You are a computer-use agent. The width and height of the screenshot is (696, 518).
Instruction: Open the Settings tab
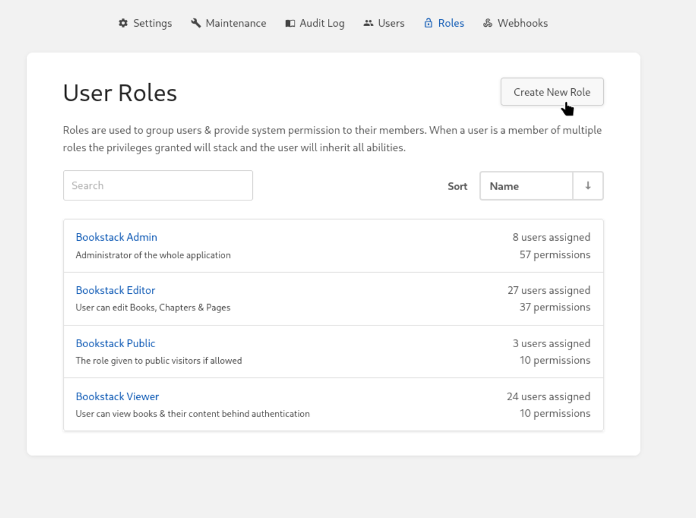[x=145, y=23]
